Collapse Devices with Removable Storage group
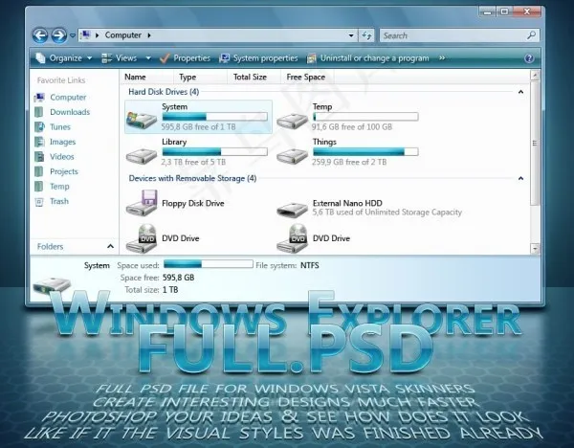 tap(520, 178)
